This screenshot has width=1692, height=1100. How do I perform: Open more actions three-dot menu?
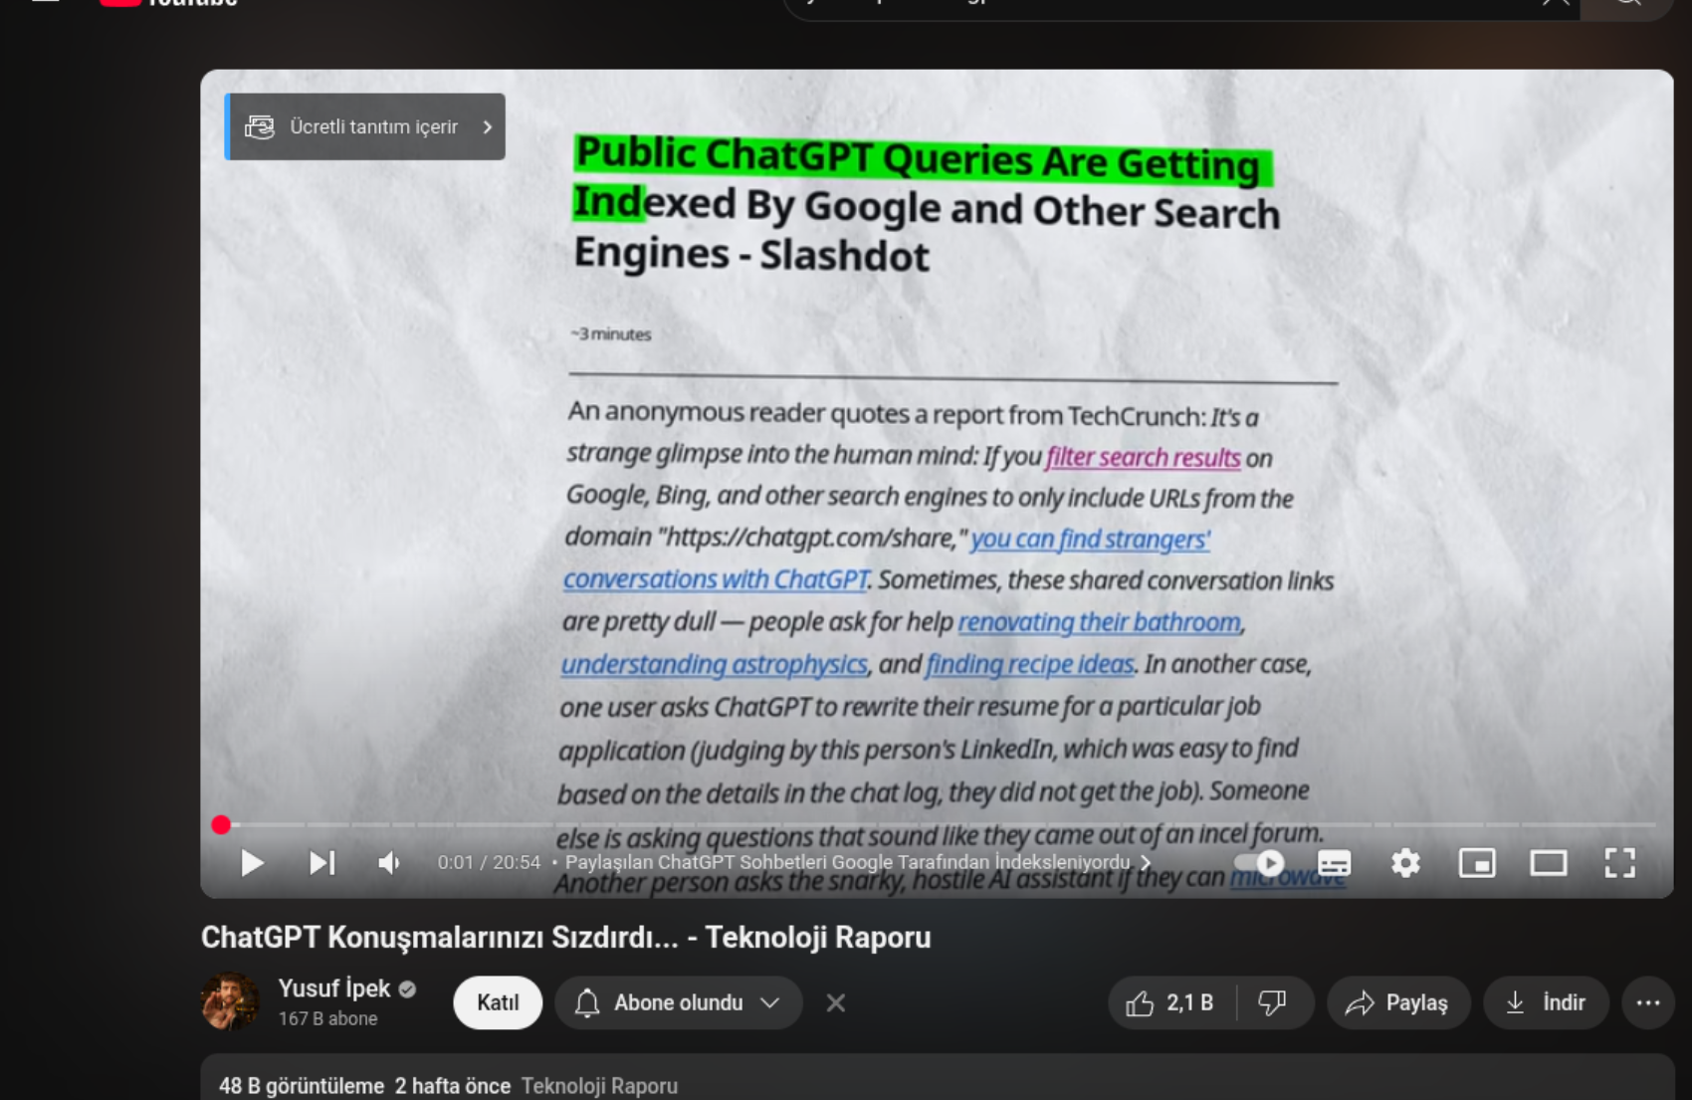[1647, 1002]
